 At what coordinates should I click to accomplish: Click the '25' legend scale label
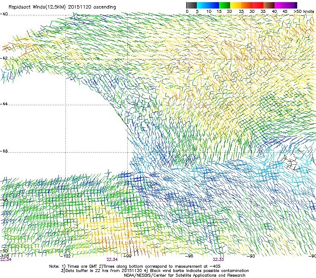pos(241,12)
